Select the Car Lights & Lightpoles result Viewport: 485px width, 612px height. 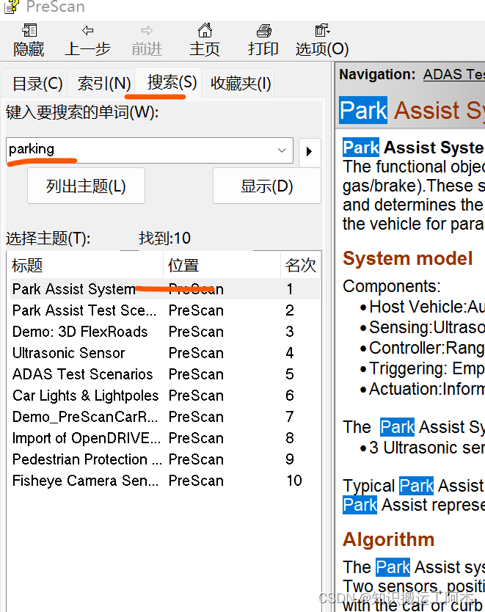pyautogui.click(x=85, y=396)
